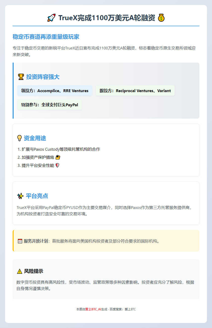
Task: Click the heading 资金用途
Action: point(35,138)
